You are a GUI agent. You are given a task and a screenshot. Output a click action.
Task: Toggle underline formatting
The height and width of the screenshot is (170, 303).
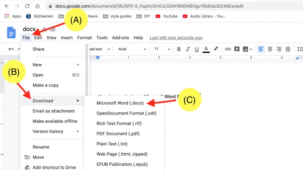(197, 49)
